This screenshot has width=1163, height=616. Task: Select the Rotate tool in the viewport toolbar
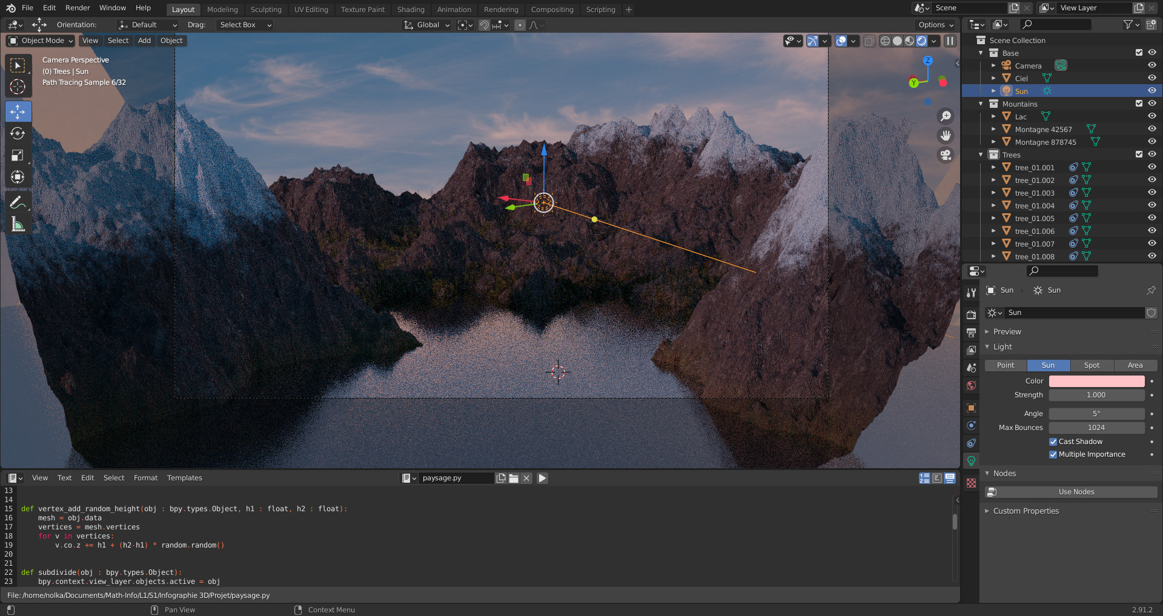18,133
